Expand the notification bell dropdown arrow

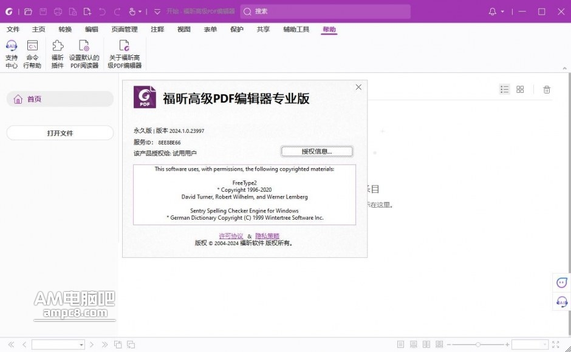coord(502,12)
